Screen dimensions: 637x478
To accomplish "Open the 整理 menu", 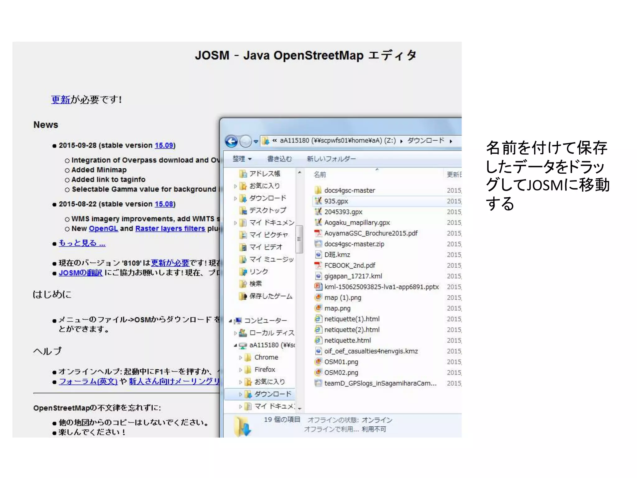I will (242, 159).
